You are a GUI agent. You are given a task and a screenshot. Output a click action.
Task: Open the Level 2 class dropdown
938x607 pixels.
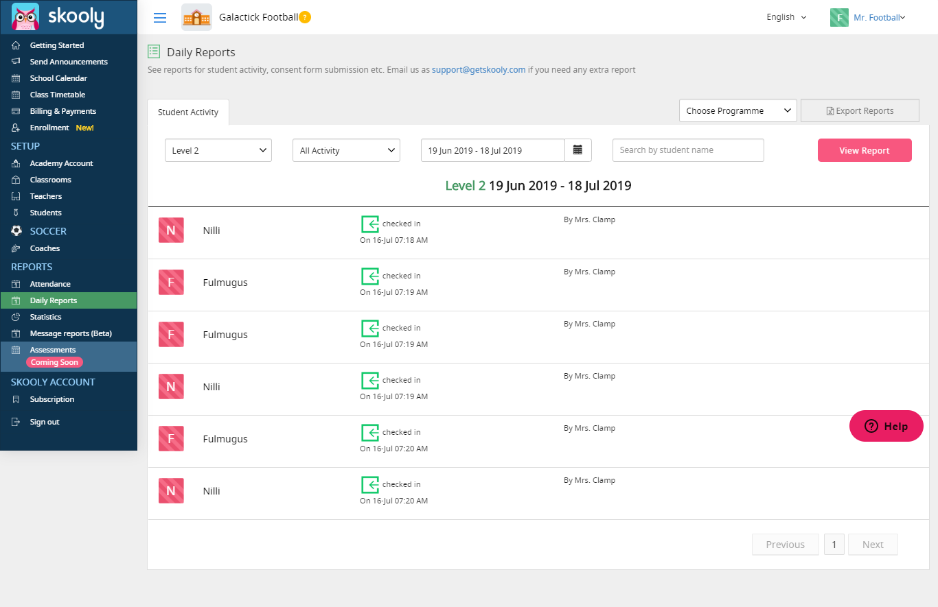tap(218, 151)
